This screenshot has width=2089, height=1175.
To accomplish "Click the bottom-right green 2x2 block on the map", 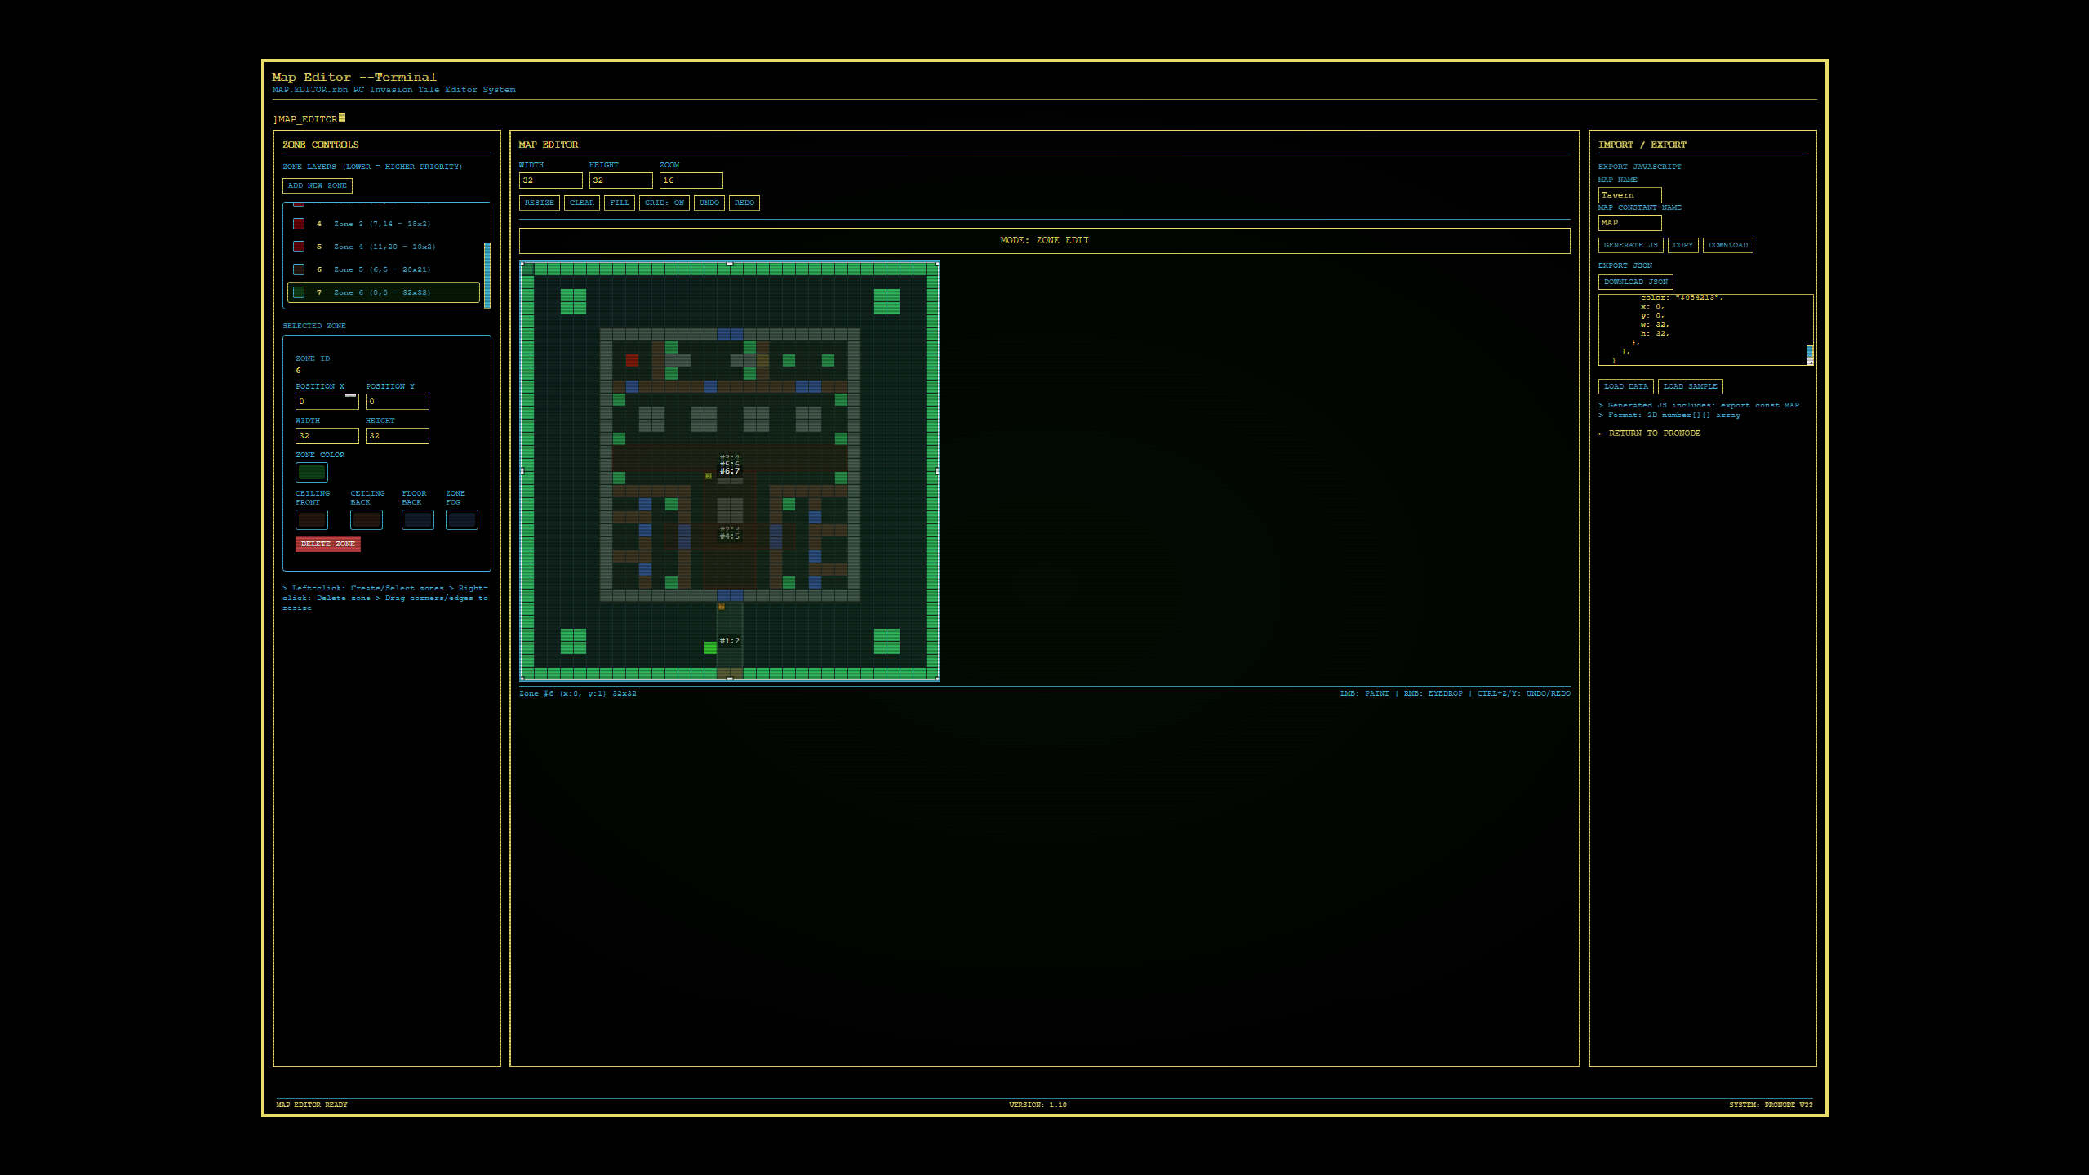I will [887, 641].
